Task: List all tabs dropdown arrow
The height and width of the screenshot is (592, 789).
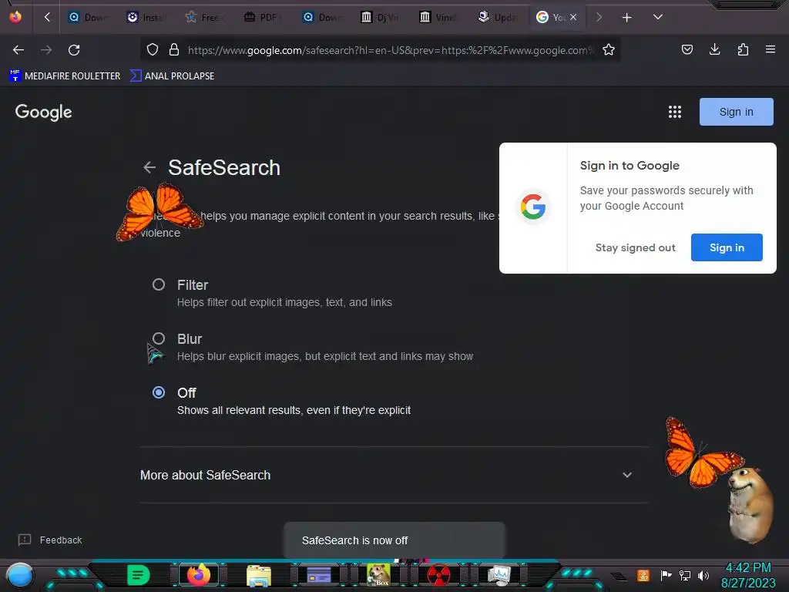Action: click(x=657, y=17)
